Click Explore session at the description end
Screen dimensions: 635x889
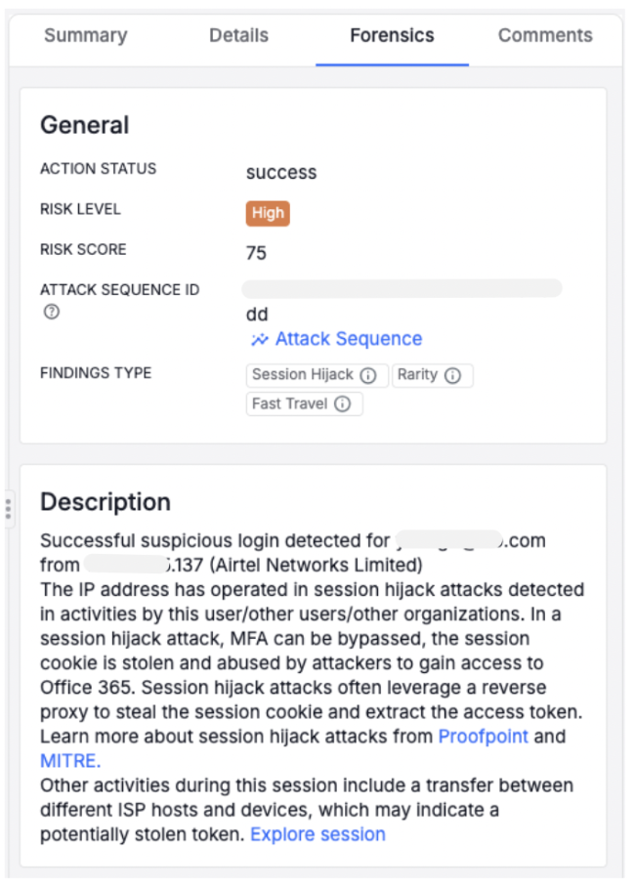tap(317, 833)
